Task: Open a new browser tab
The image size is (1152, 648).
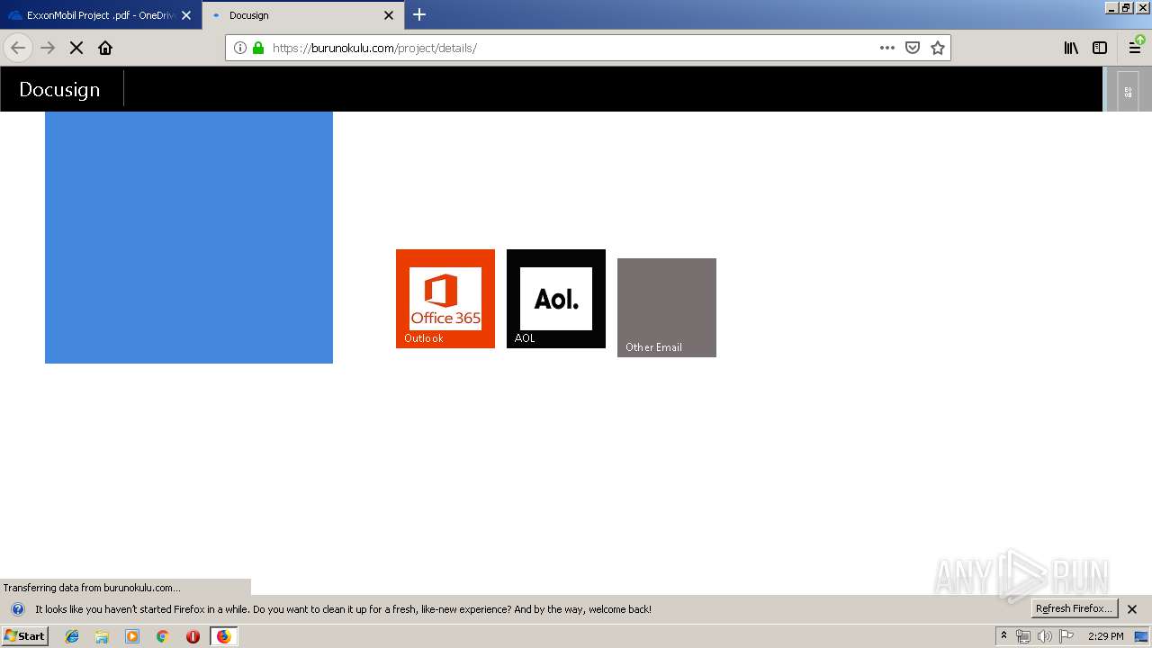Action: tap(419, 14)
